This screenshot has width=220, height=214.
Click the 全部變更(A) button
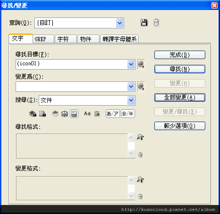pos(180,98)
